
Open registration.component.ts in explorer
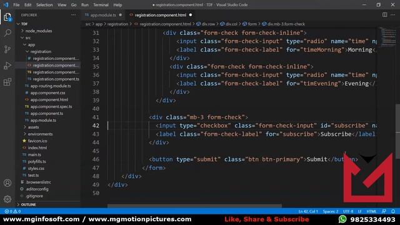tap(56, 79)
